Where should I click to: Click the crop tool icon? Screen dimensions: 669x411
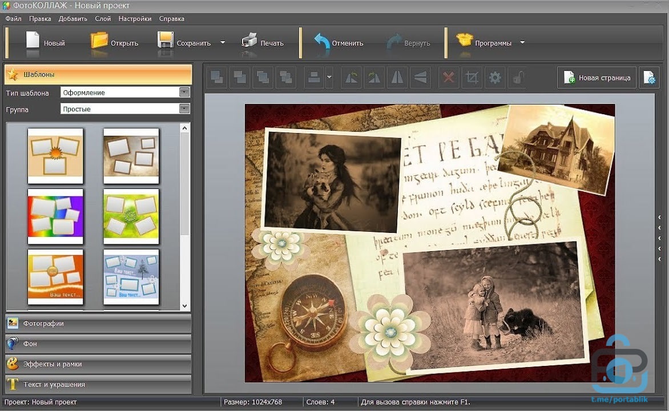(472, 78)
